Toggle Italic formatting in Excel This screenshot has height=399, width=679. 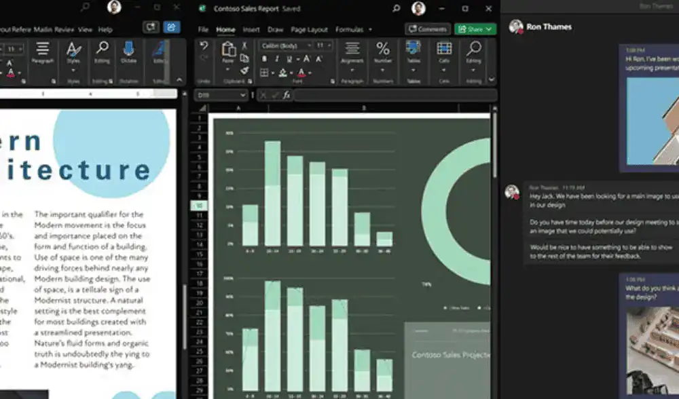[x=277, y=59]
